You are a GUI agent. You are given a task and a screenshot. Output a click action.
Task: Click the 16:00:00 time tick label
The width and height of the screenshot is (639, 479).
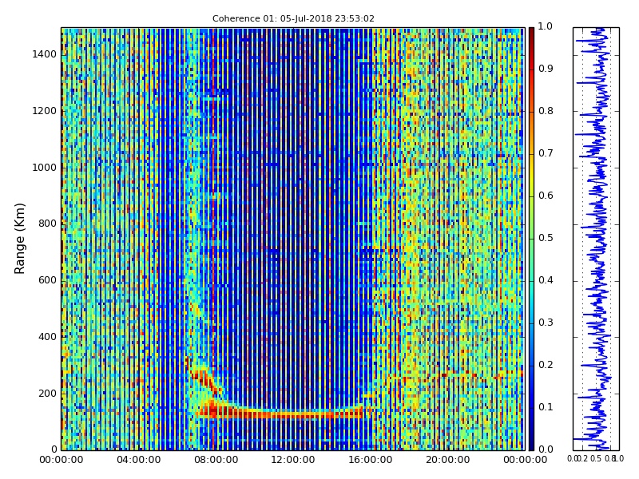coord(371,460)
